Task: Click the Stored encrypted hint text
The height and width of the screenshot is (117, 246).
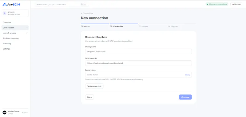Action: point(114,79)
